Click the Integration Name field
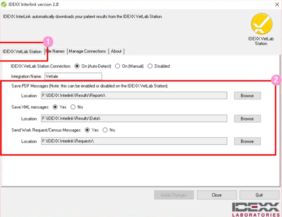Screen dimensions: 282x217 tap(73, 76)
